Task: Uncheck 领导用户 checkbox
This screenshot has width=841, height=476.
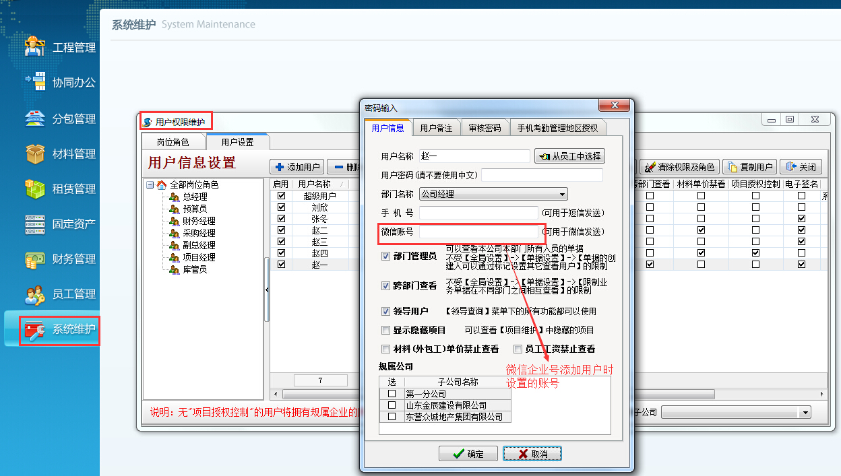Action: [x=385, y=311]
